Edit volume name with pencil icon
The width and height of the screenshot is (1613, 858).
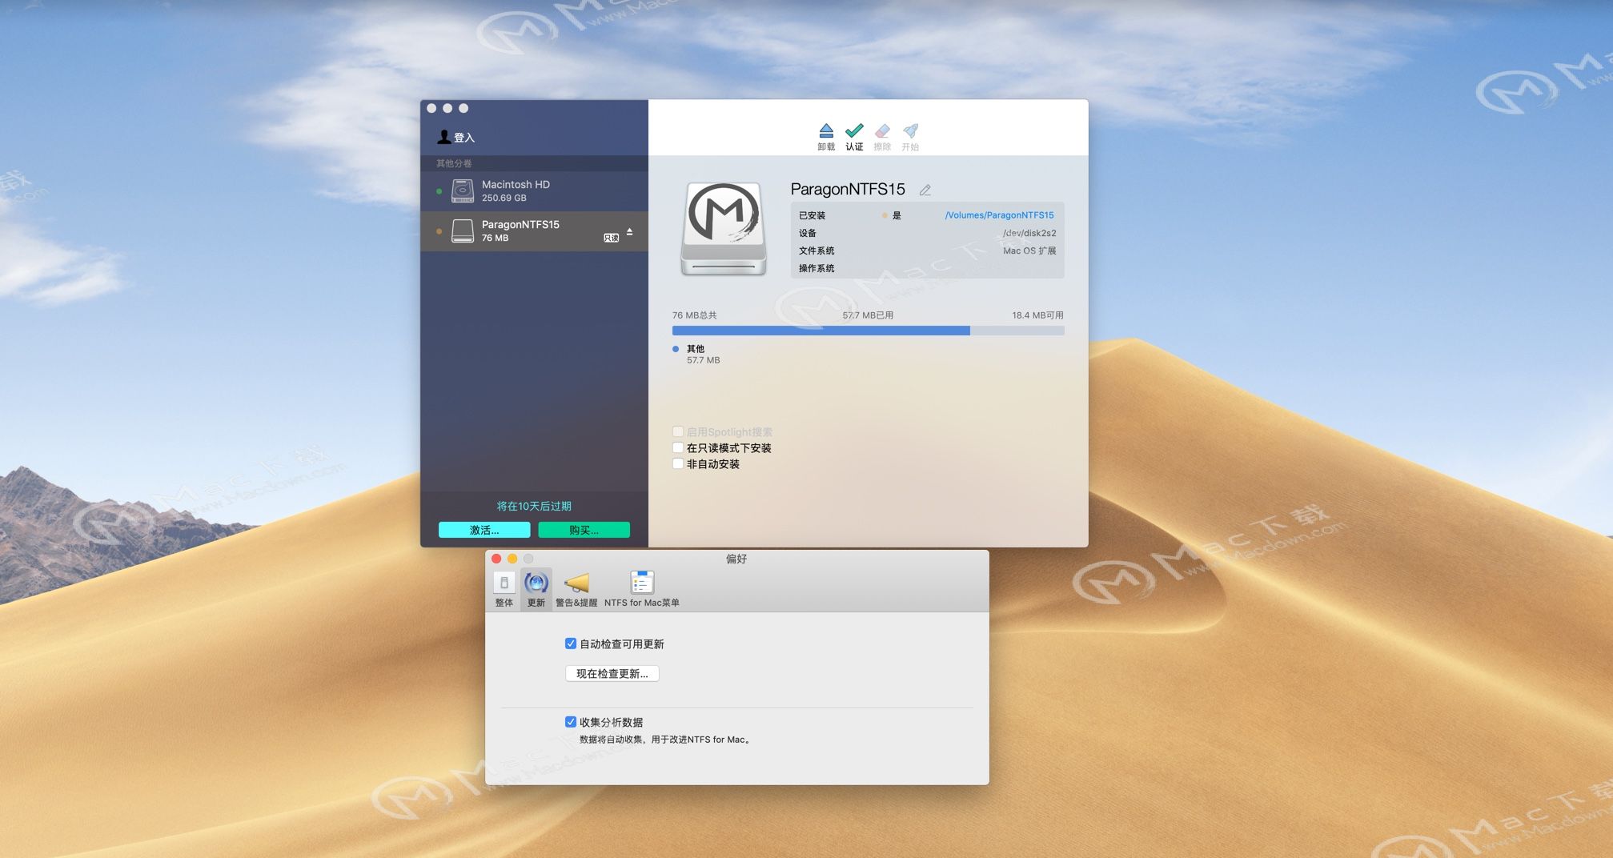[925, 190]
